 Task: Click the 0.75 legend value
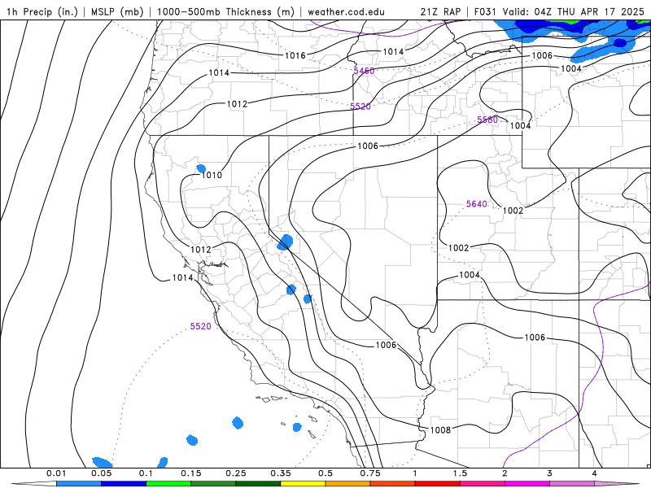point(370,473)
